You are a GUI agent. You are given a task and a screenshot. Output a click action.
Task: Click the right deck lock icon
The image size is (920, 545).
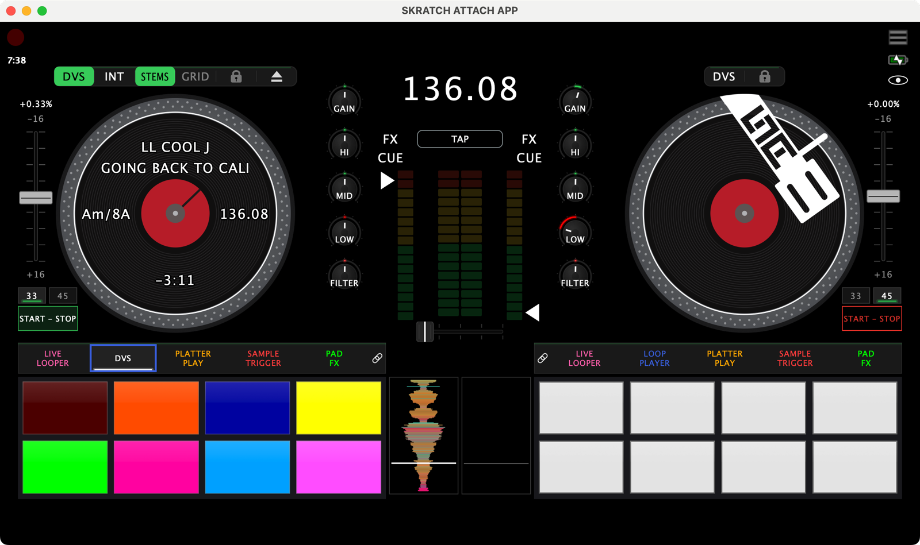click(764, 76)
